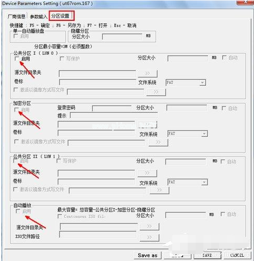254x261 pixels.
Task: Click browse button for 公共分区 I image file
Action: pos(156,92)
